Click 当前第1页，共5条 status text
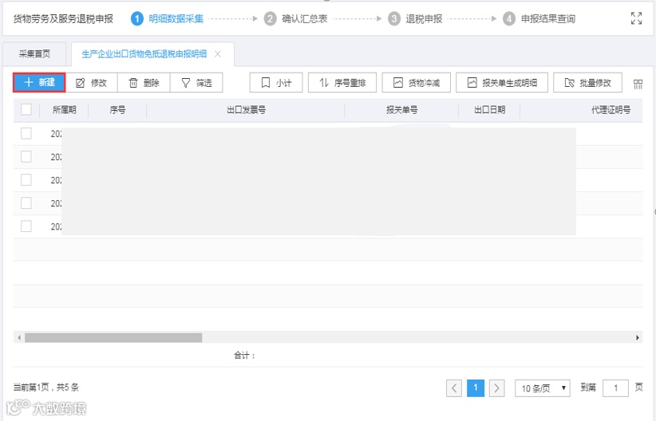The width and height of the screenshot is (656, 421). [46, 388]
